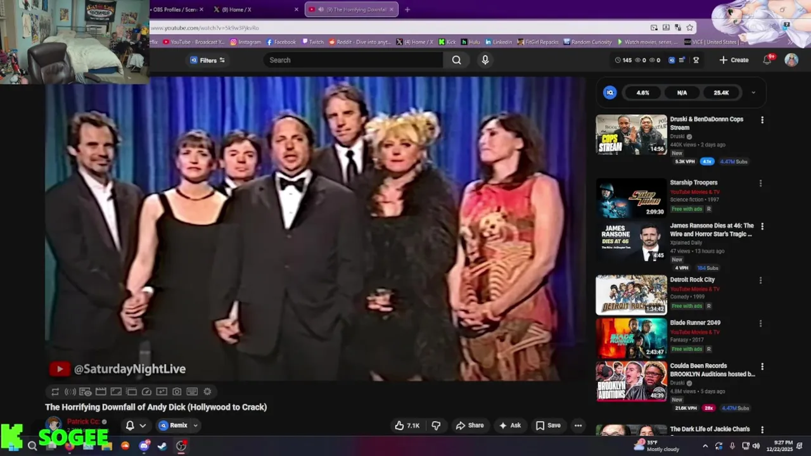
Task: Mute the audio on the video tab
Action: [x=321, y=9]
